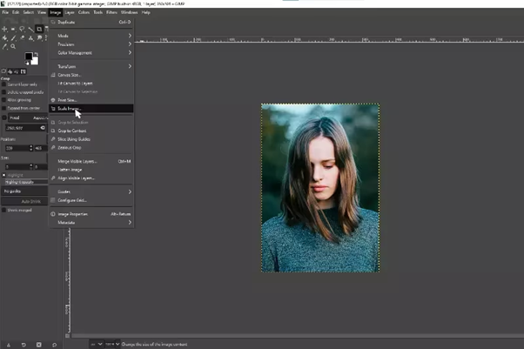Expand the Color Management submenu
Screen dimensions: 524x349
(91, 53)
